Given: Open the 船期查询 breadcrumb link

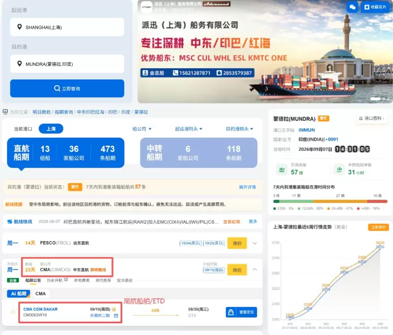Looking at the screenshot, I should (x=64, y=112).
